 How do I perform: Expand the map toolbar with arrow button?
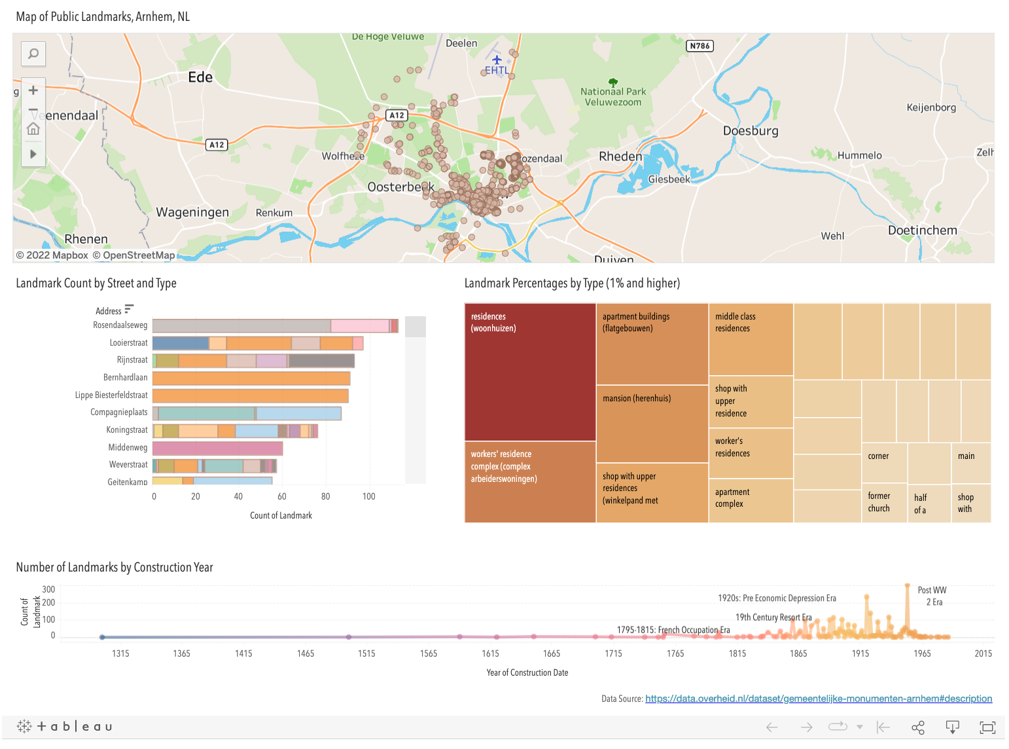click(33, 154)
